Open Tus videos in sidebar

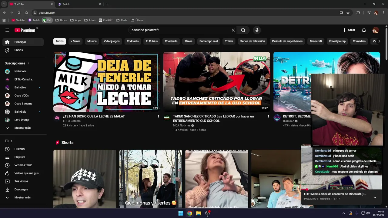[x=23, y=181]
